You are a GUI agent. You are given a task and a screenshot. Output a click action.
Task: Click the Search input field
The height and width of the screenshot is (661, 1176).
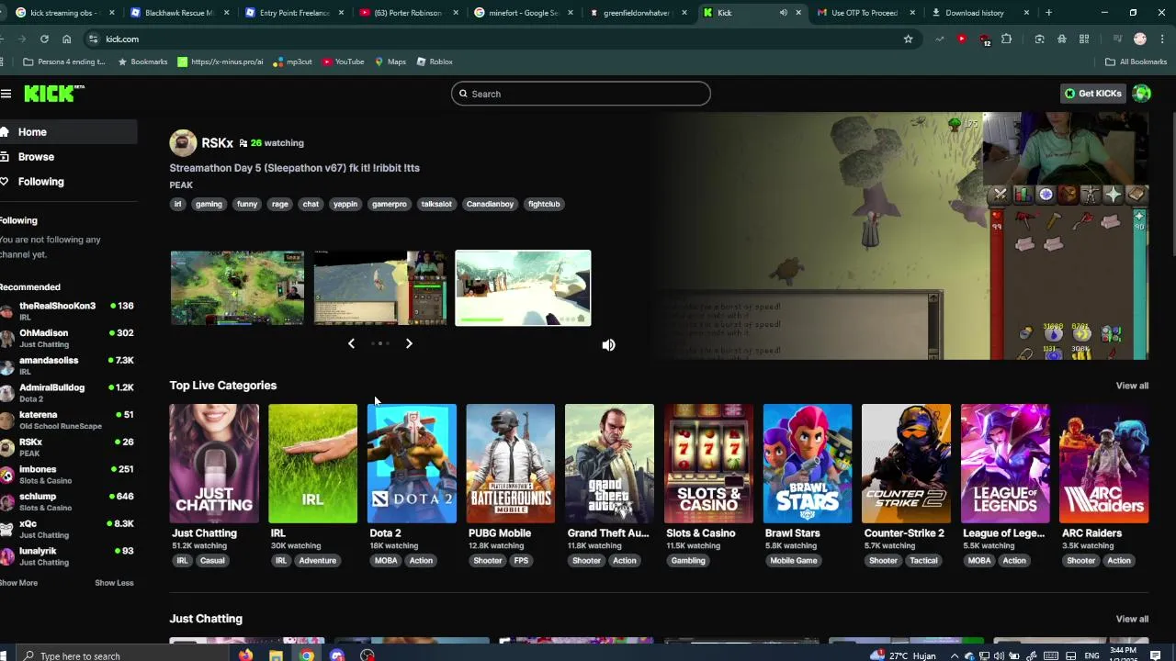581,94
